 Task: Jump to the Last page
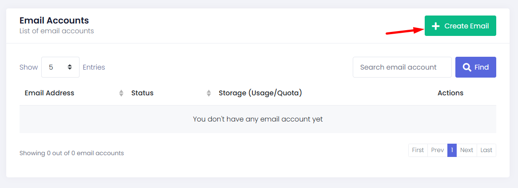tap(486, 150)
